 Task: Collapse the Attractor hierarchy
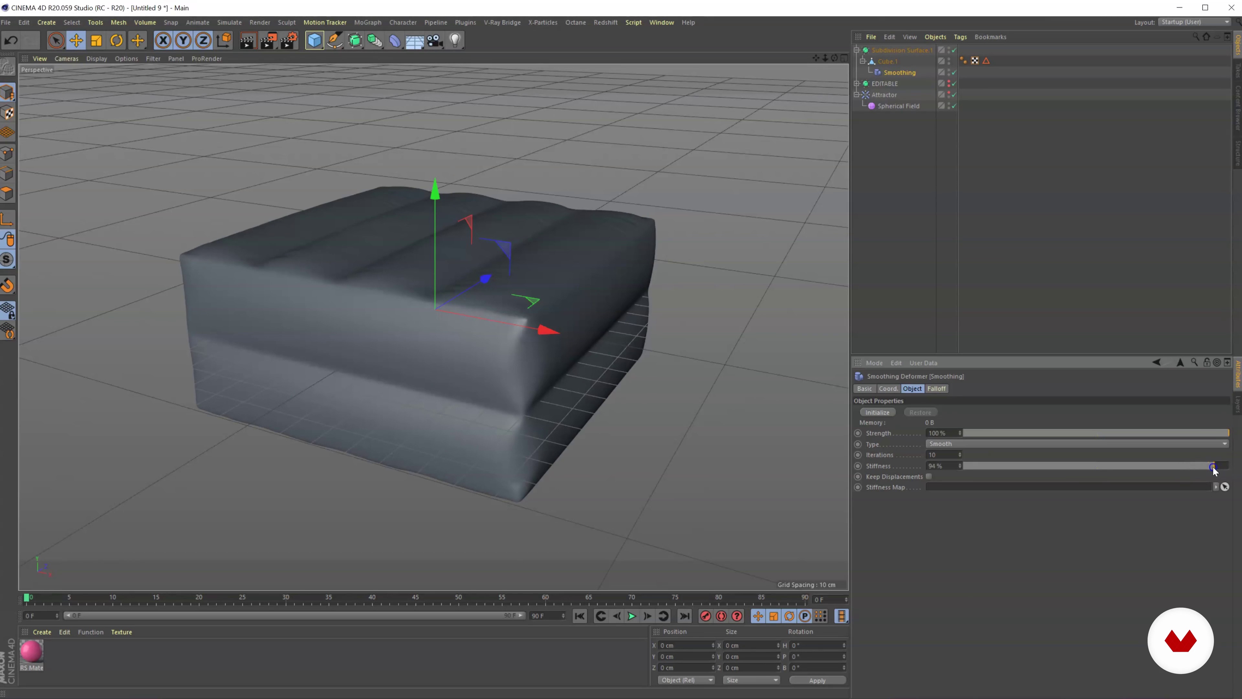857,95
